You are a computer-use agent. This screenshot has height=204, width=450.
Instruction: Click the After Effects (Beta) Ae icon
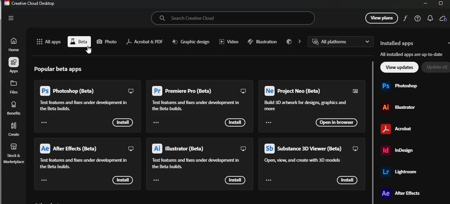[x=45, y=149]
